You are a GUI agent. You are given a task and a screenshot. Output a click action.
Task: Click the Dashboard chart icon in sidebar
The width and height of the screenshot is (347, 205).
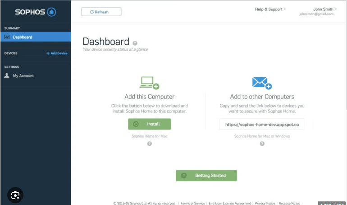(7, 37)
